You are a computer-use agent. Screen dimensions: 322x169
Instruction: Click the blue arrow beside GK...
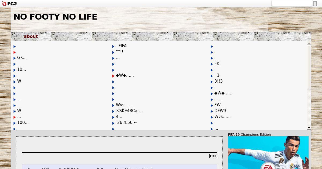click(14, 58)
